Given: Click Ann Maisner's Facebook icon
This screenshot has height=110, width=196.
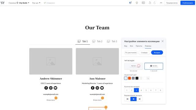Looking at the screenshot, I should point(92,88).
